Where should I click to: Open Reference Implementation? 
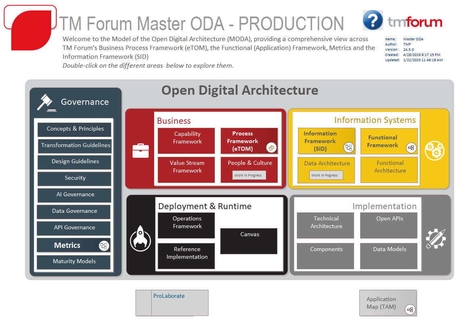click(186, 256)
